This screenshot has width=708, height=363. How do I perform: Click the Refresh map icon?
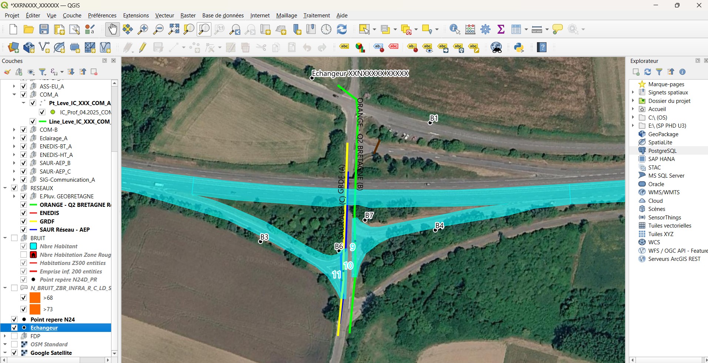tap(342, 29)
